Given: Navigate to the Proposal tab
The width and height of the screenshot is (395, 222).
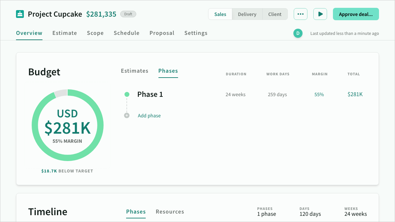Looking at the screenshot, I should click(162, 33).
